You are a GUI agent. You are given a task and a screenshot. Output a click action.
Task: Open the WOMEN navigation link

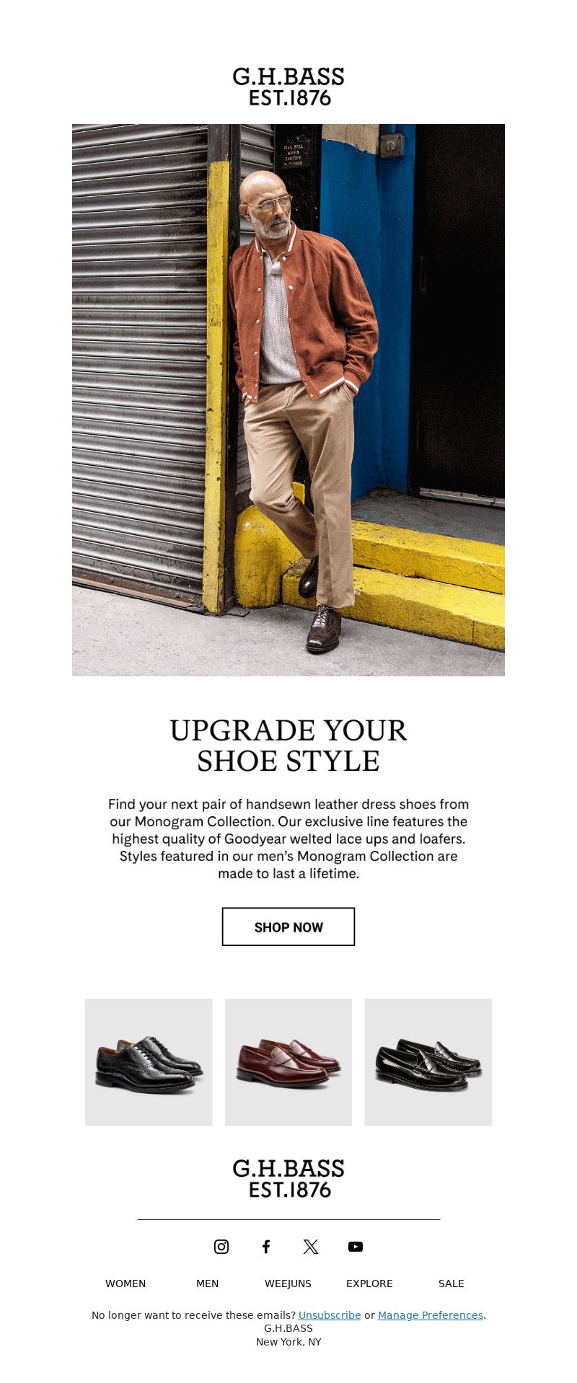click(x=125, y=1283)
